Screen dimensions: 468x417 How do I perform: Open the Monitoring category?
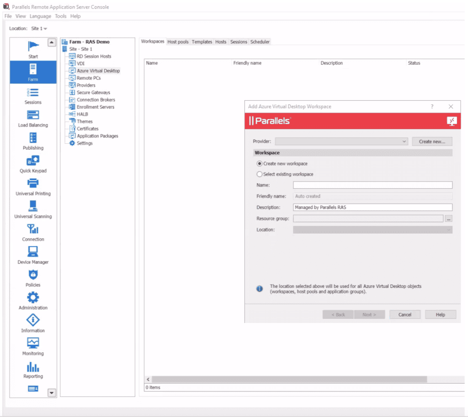pyautogui.click(x=33, y=347)
